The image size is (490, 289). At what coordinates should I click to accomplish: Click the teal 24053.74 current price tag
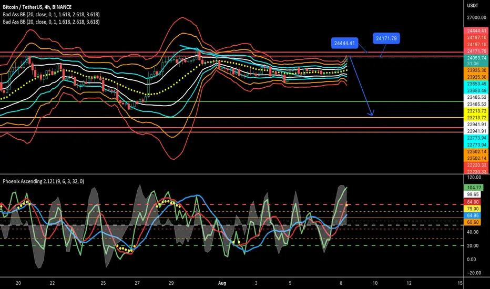476,58
